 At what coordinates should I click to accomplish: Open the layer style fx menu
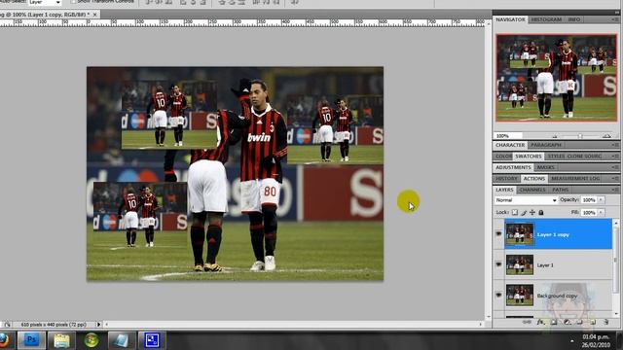pyautogui.click(x=540, y=322)
